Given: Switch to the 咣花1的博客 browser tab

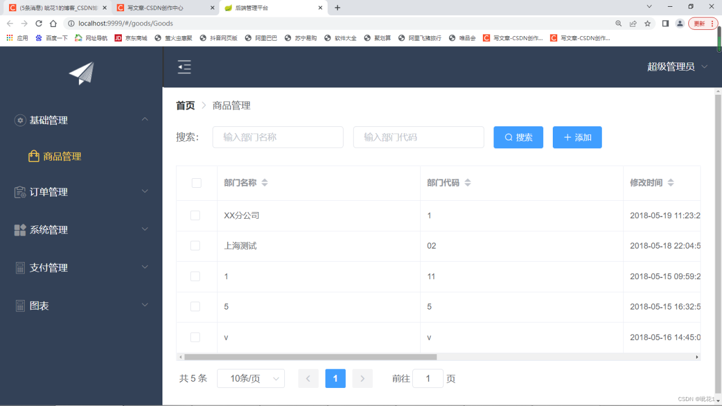Looking at the screenshot, I should (x=56, y=8).
